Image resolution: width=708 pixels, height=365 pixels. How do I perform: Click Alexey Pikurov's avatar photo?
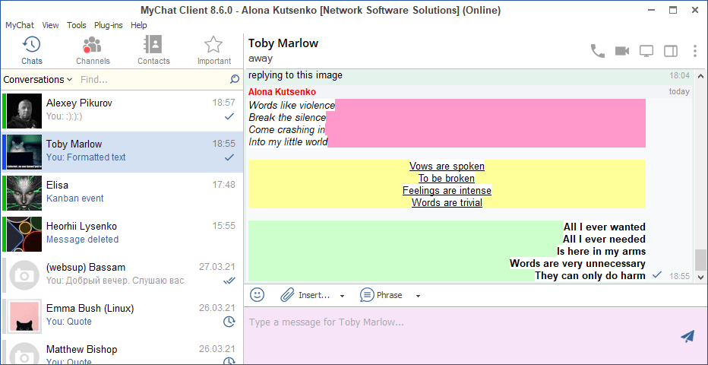tap(24, 111)
